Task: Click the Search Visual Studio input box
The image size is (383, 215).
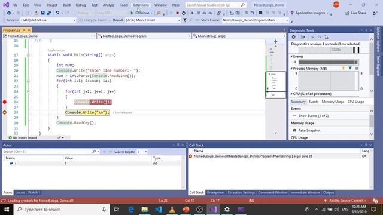Action: (x=215, y=5)
